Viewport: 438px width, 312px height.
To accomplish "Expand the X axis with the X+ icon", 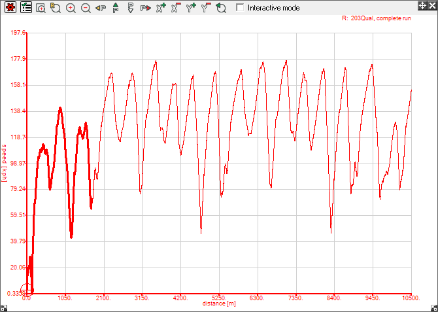I will [161, 8].
